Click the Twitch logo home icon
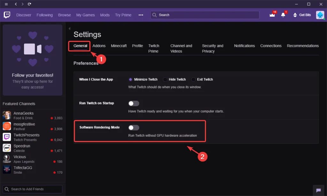The height and width of the screenshot is (196, 327). (x=7, y=15)
